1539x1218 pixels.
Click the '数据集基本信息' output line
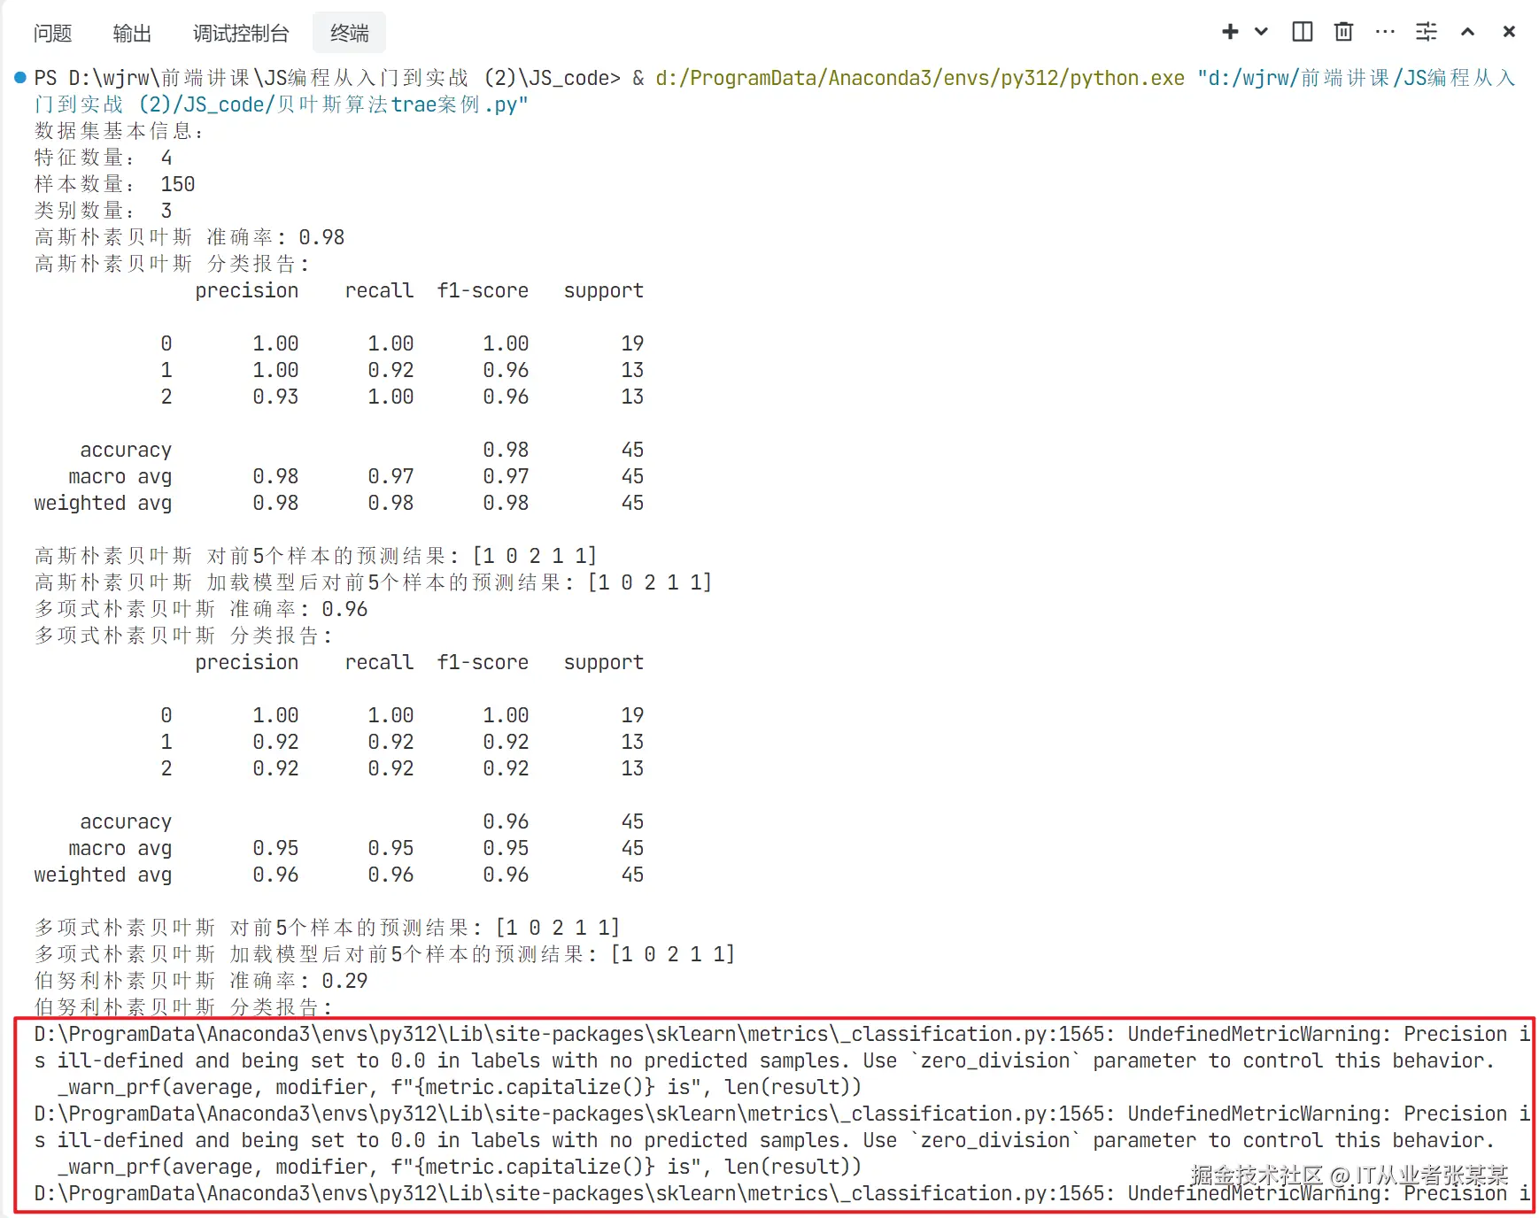point(120,131)
